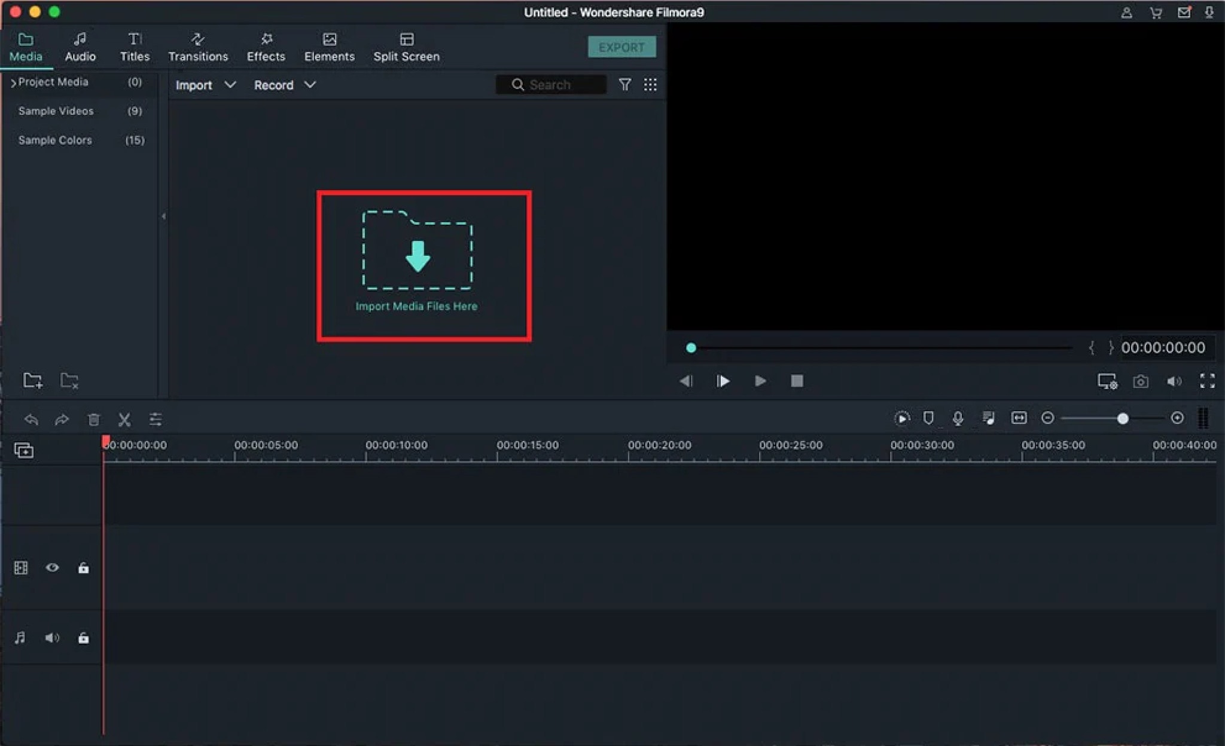Click the EXPORT button
1225x746 pixels.
pyautogui.click(x=621, y=47)
